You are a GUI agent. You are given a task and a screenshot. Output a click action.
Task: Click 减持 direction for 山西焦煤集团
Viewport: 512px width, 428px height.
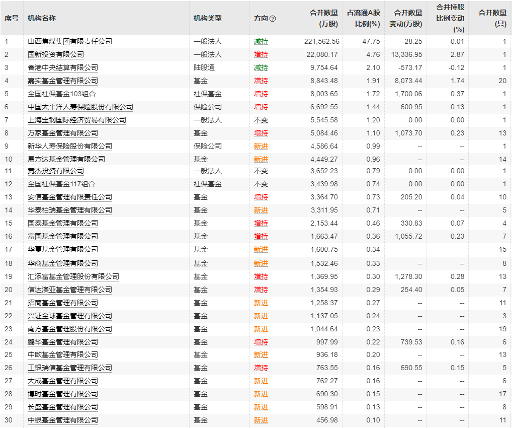[x=261, y=41]
